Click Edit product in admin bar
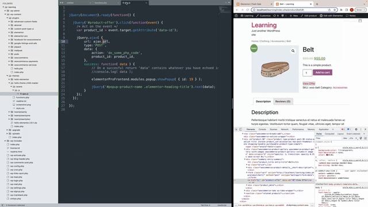 coord(309,16)
